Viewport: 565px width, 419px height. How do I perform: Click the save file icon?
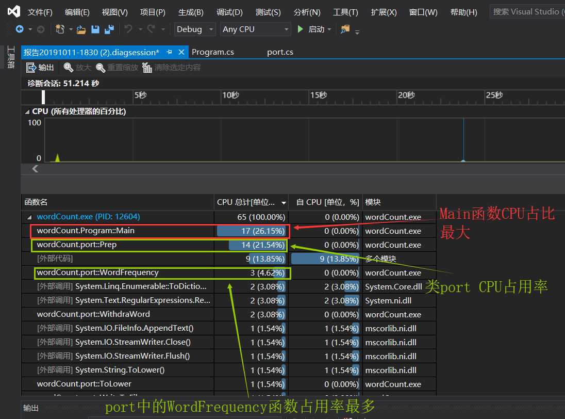tap(95, 29)
